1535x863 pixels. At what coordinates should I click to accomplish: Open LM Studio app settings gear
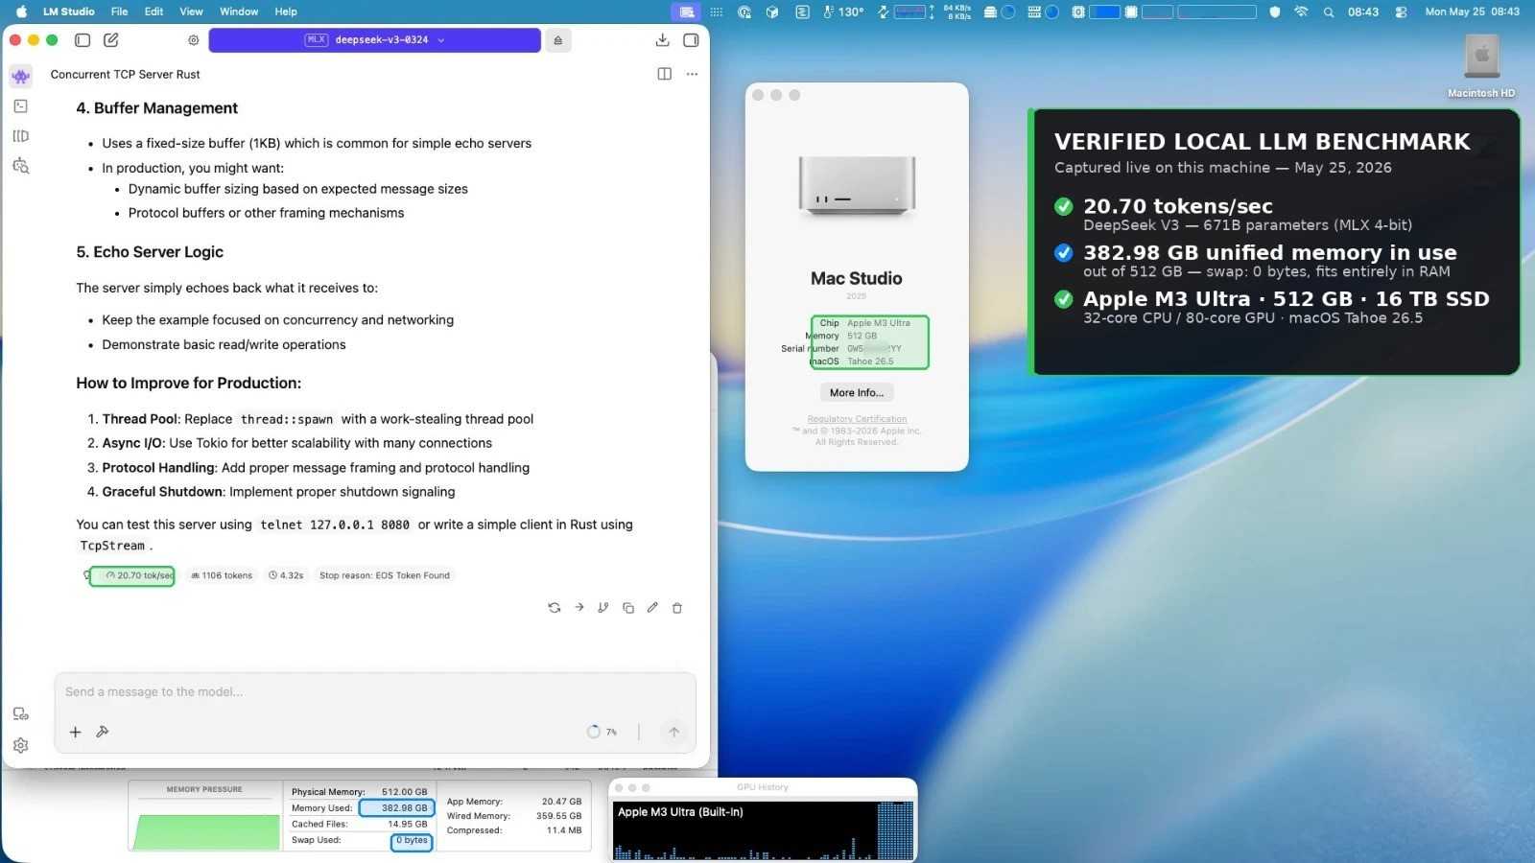pos(21,745)
